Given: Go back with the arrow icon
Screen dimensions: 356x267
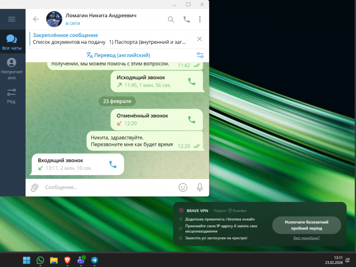Looking at the screenshot, I should 36,19.
